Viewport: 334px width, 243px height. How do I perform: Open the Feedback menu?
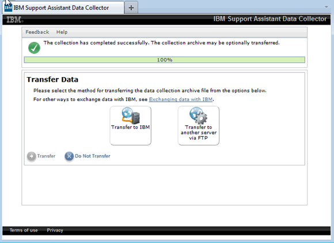click(37, 32)
